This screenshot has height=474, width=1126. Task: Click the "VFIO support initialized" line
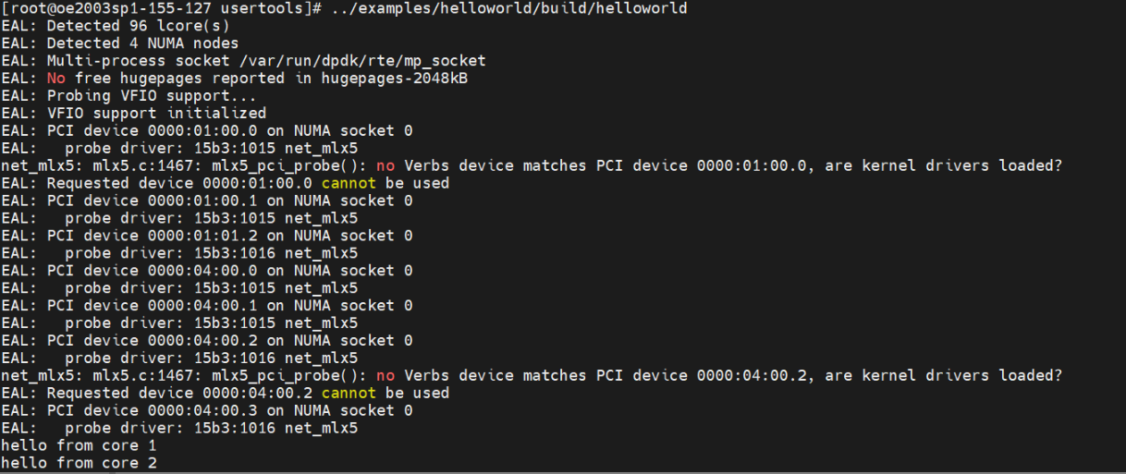156,114
